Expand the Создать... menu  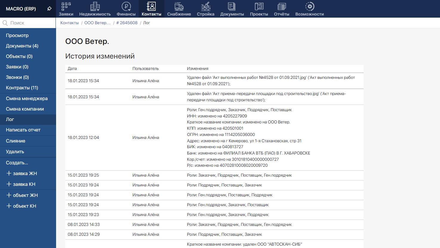(x=17, y=163)
